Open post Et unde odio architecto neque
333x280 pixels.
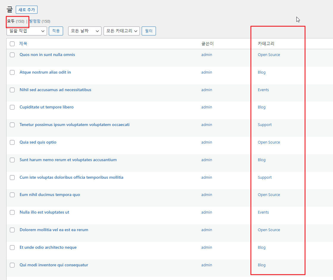click(x=48, y=247)
